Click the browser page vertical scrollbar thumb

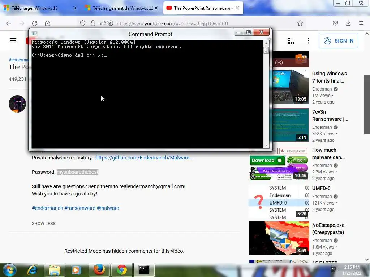coord(367,105)
